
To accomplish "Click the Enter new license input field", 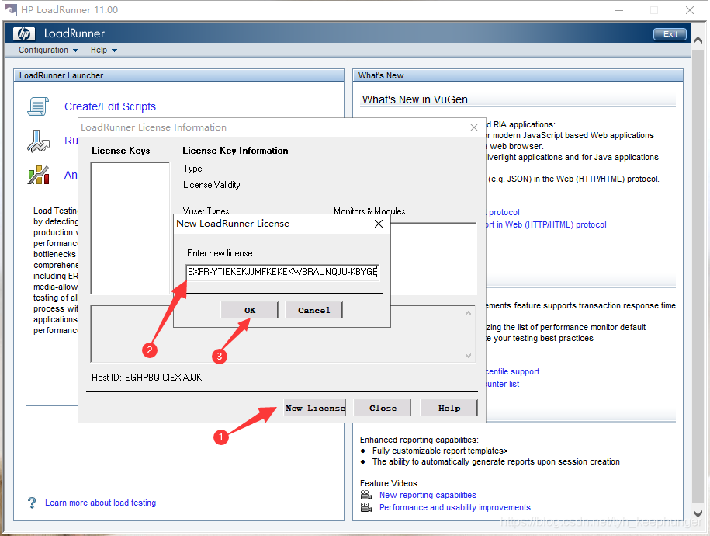I will pos(282,272).
